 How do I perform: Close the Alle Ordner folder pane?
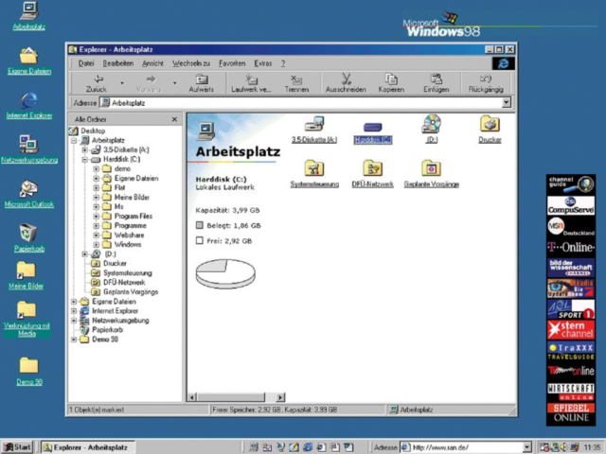tap(174, 119)
